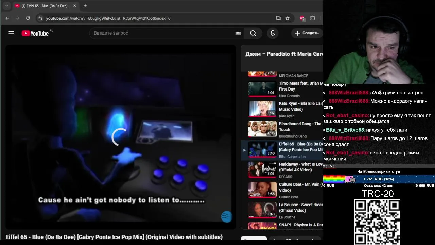Click the Bliss Corporation channel name

click(x=292, y=157)
